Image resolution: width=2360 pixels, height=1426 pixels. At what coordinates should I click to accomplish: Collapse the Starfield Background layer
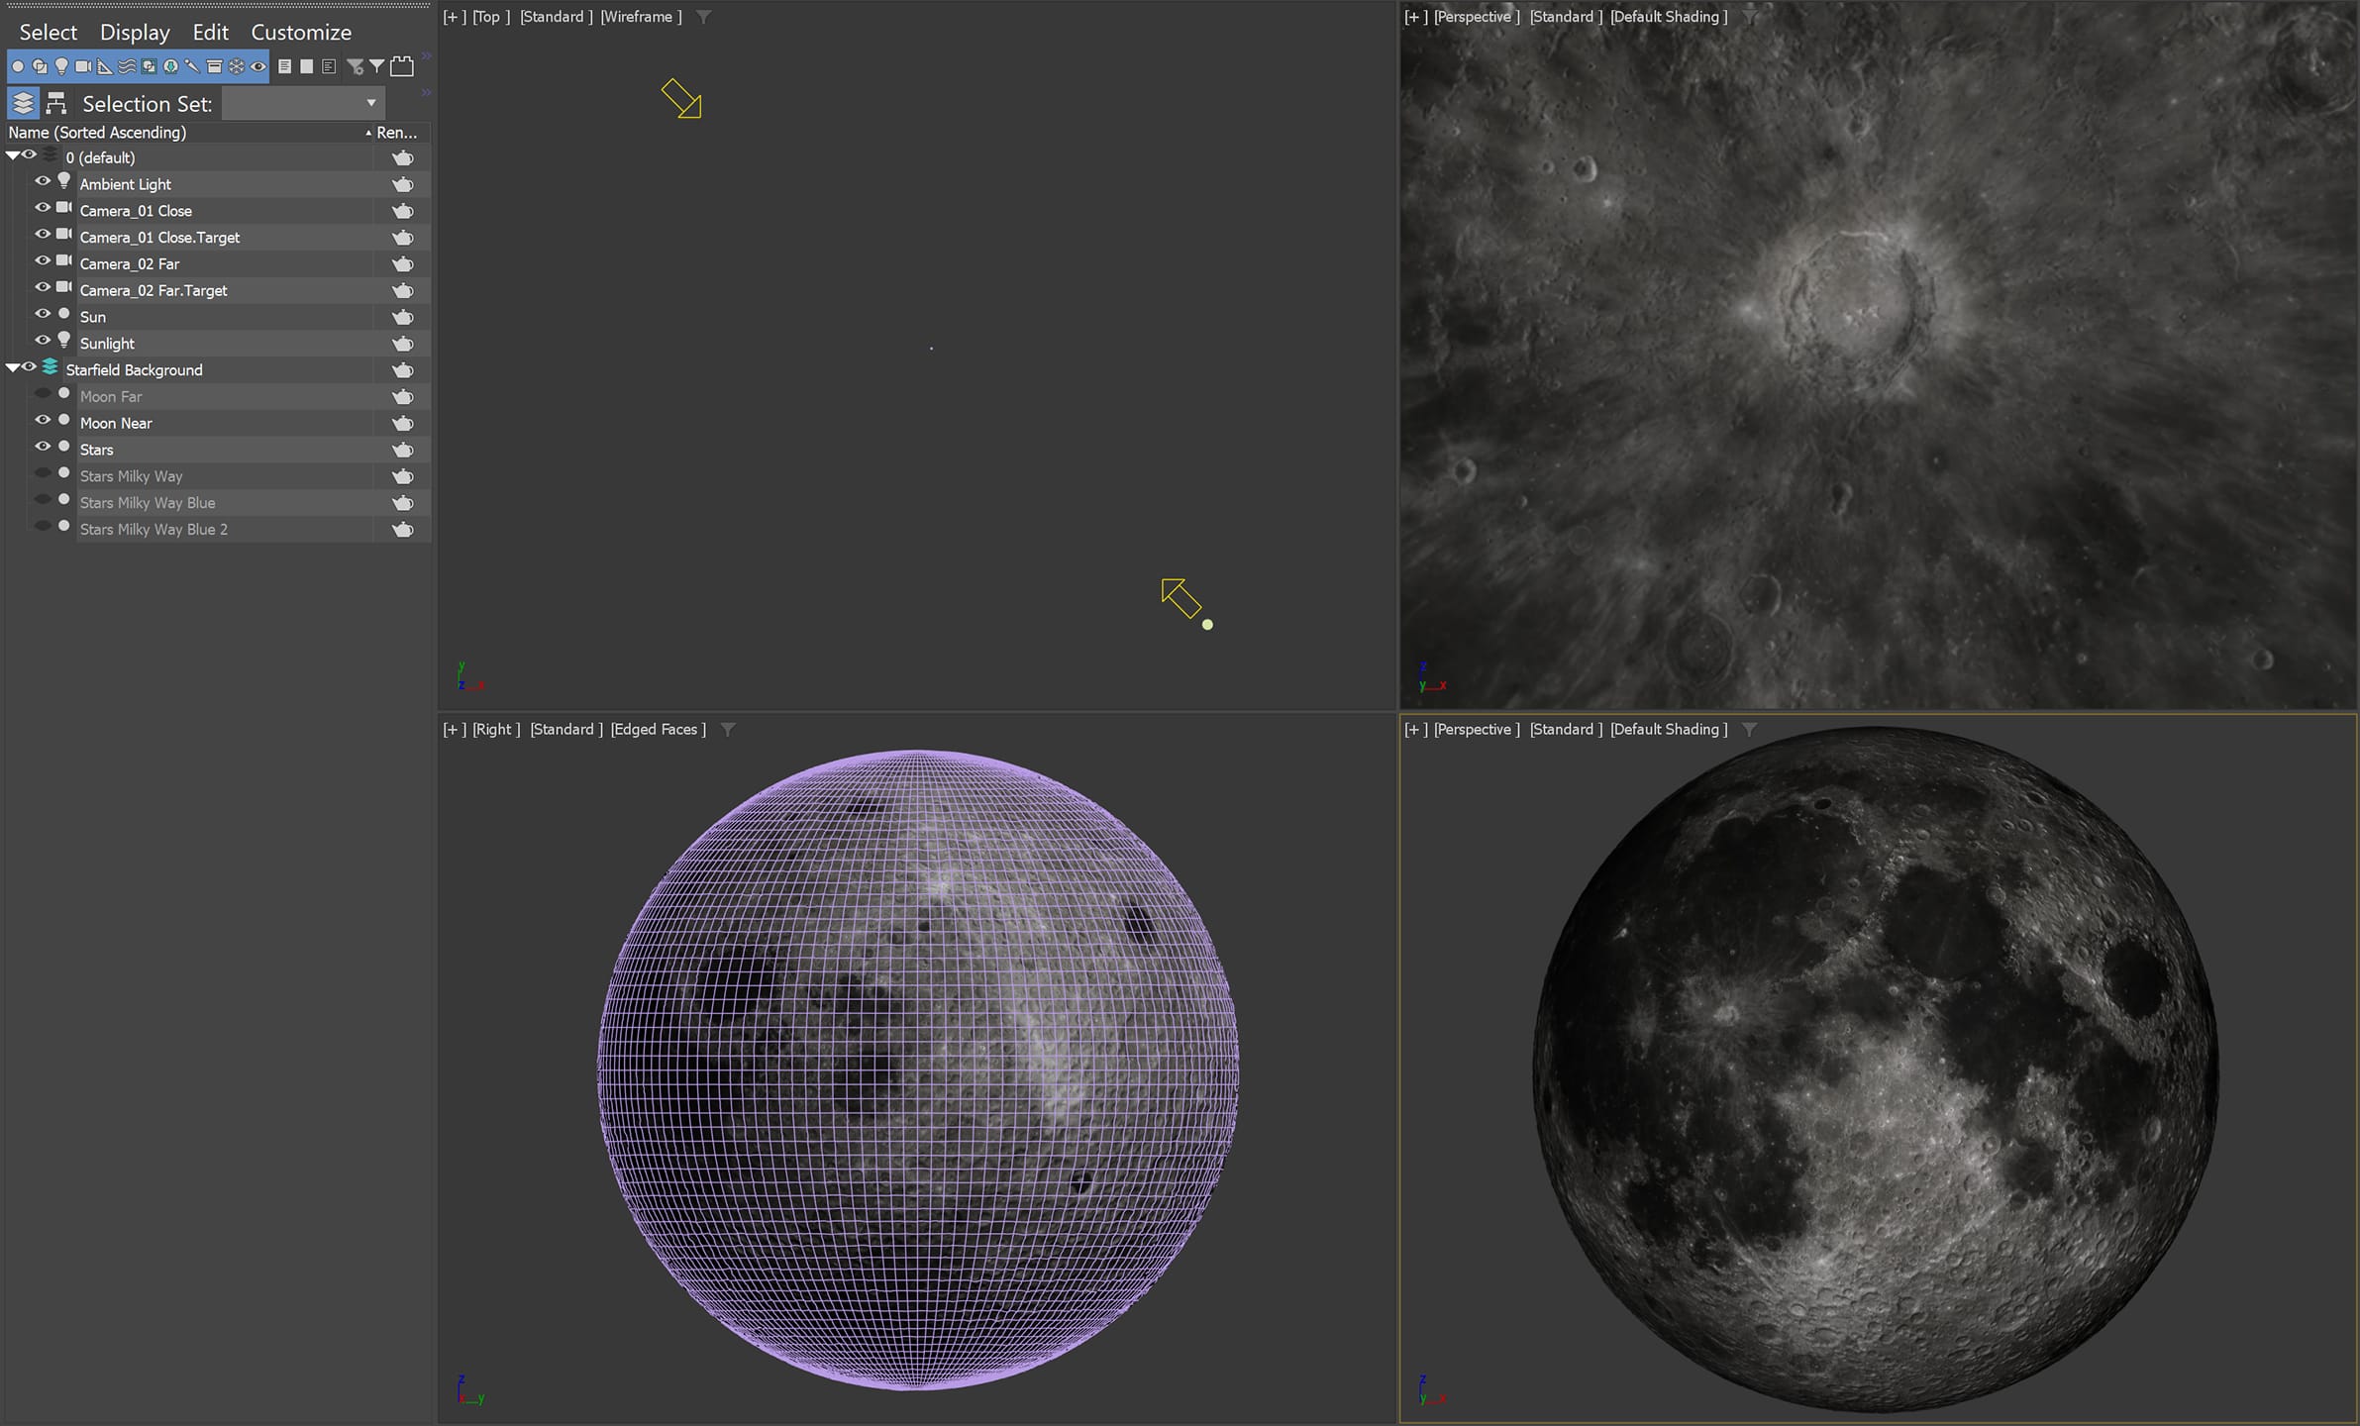(12, 367)
